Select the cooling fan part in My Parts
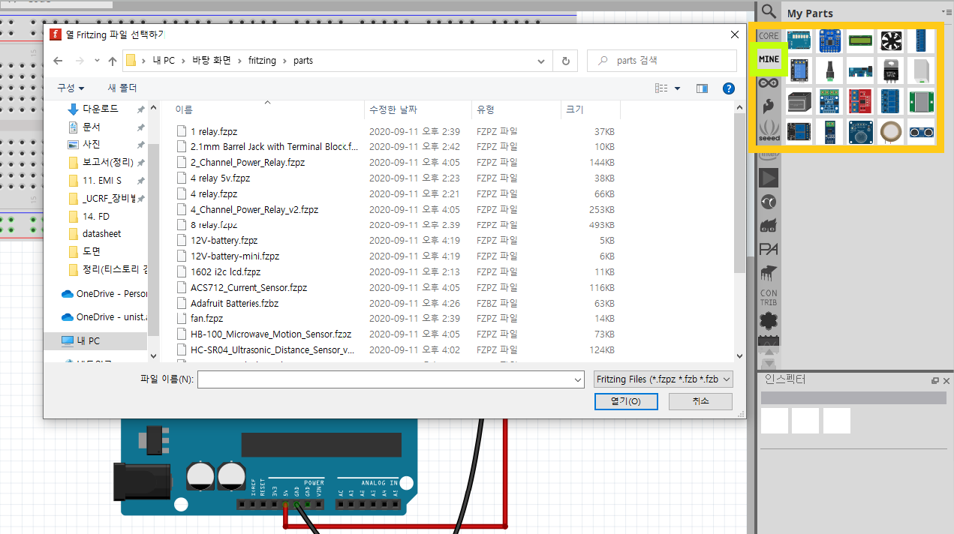The image size is (954, 534). (892, 40)
